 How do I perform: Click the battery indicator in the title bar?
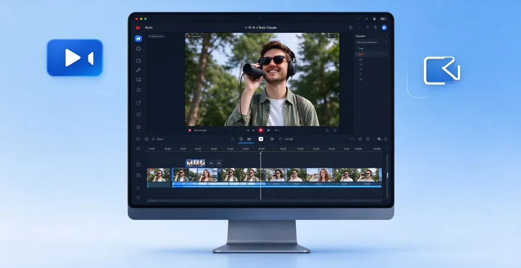(x=384, y=19)
